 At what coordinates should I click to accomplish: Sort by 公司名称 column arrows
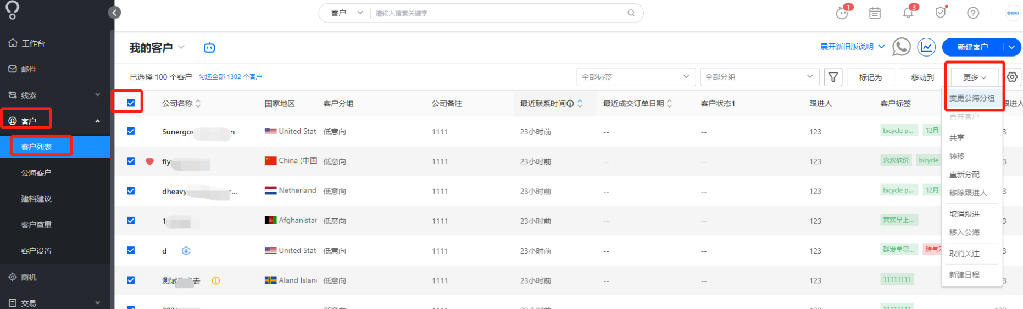click(198, 103)
